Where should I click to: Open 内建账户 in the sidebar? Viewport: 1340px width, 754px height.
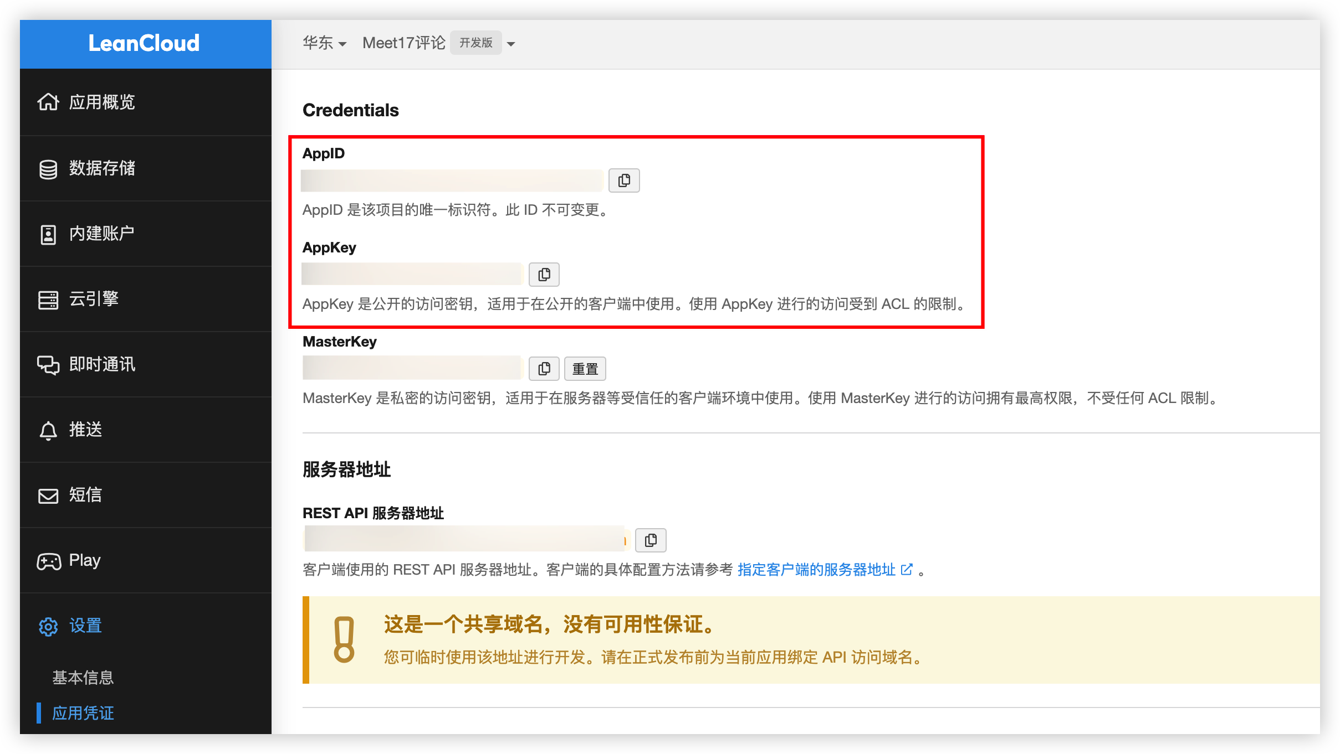(x=101, y=234)
